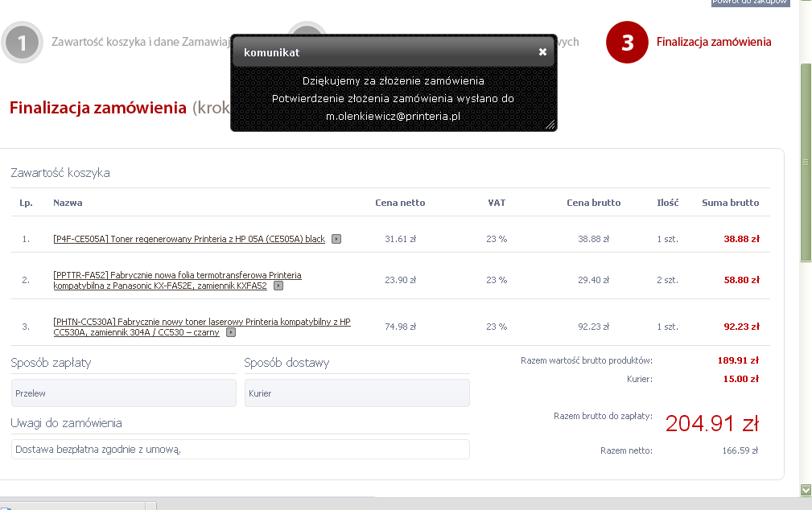Click the Cena brutto column header

coord(593,203)
